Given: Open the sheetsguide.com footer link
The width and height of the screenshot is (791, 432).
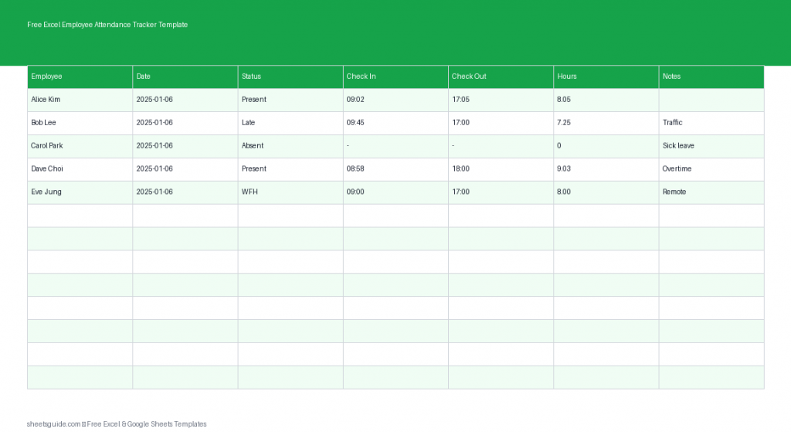Looking at the screenshot, I should (x=54, y=424).
